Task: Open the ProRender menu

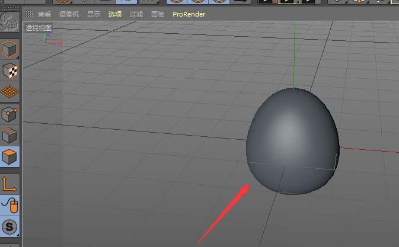Action: click(189, 14)
